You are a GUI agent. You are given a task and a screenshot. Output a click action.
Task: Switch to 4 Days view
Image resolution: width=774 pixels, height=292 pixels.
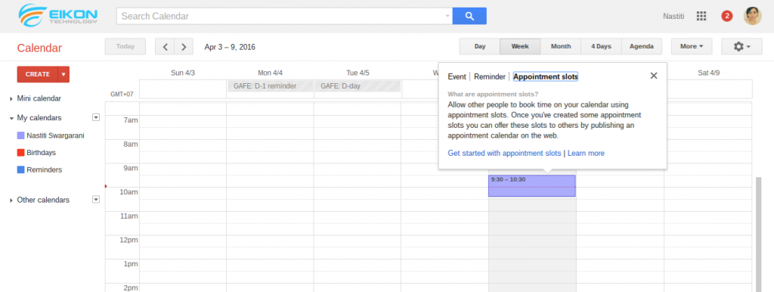601,46
